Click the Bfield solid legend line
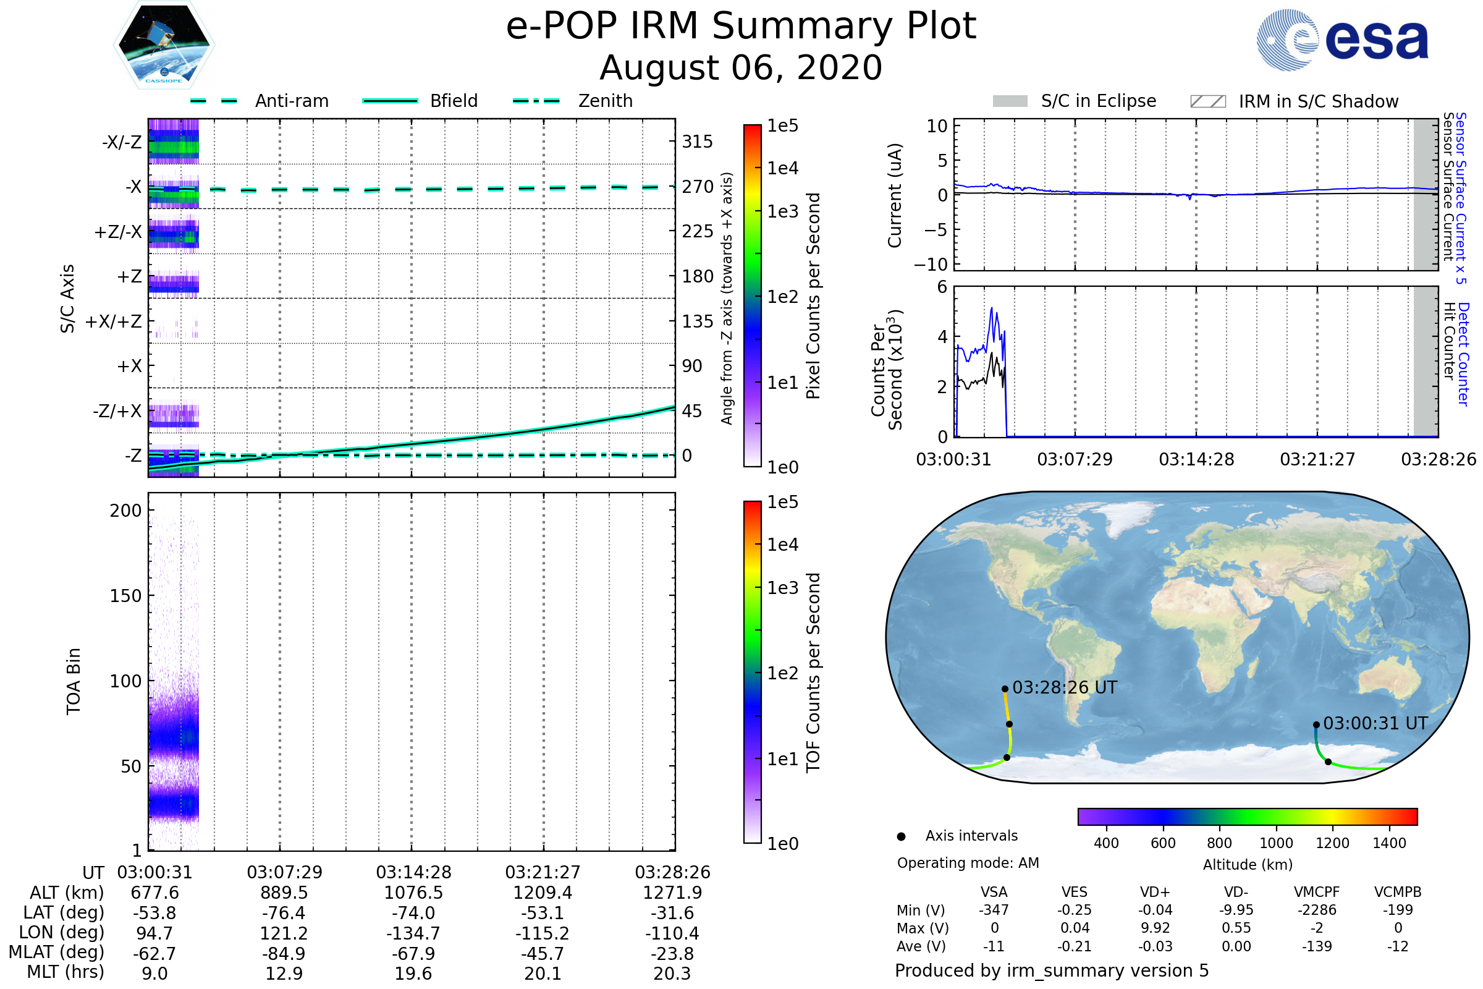The height and width of the screenshot is (989, 1483). point(390,101)
